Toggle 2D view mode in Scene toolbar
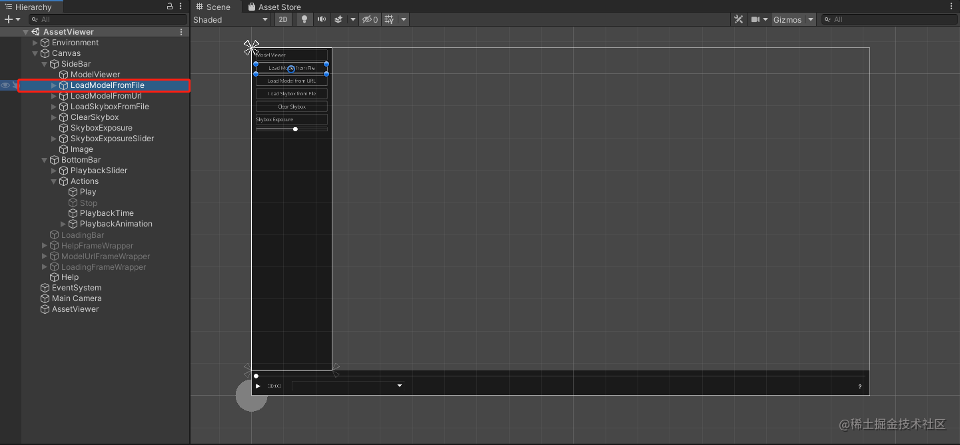The image size is (960, 445). [x=283, y=19]
